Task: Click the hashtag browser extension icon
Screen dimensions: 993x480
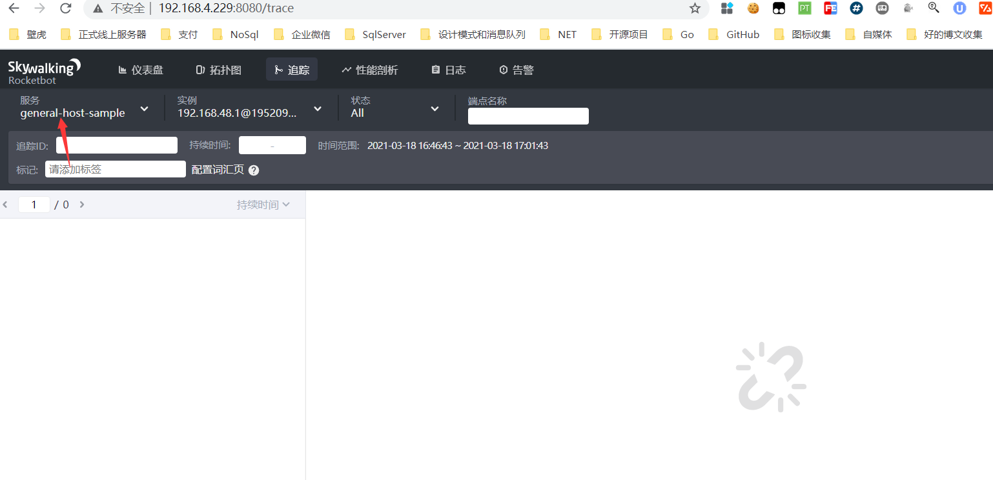Action: click(x=856, y=8)
